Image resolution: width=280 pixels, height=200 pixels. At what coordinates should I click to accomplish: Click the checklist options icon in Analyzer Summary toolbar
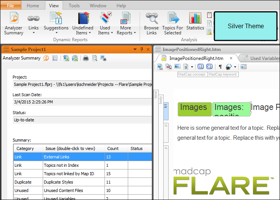[x=55, y=58]
